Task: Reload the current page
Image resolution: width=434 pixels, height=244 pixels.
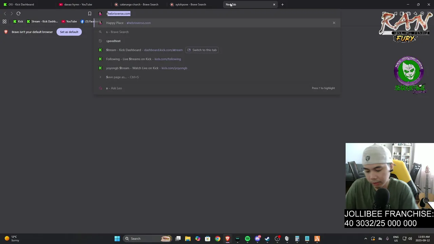Action: tap(19, 14)
